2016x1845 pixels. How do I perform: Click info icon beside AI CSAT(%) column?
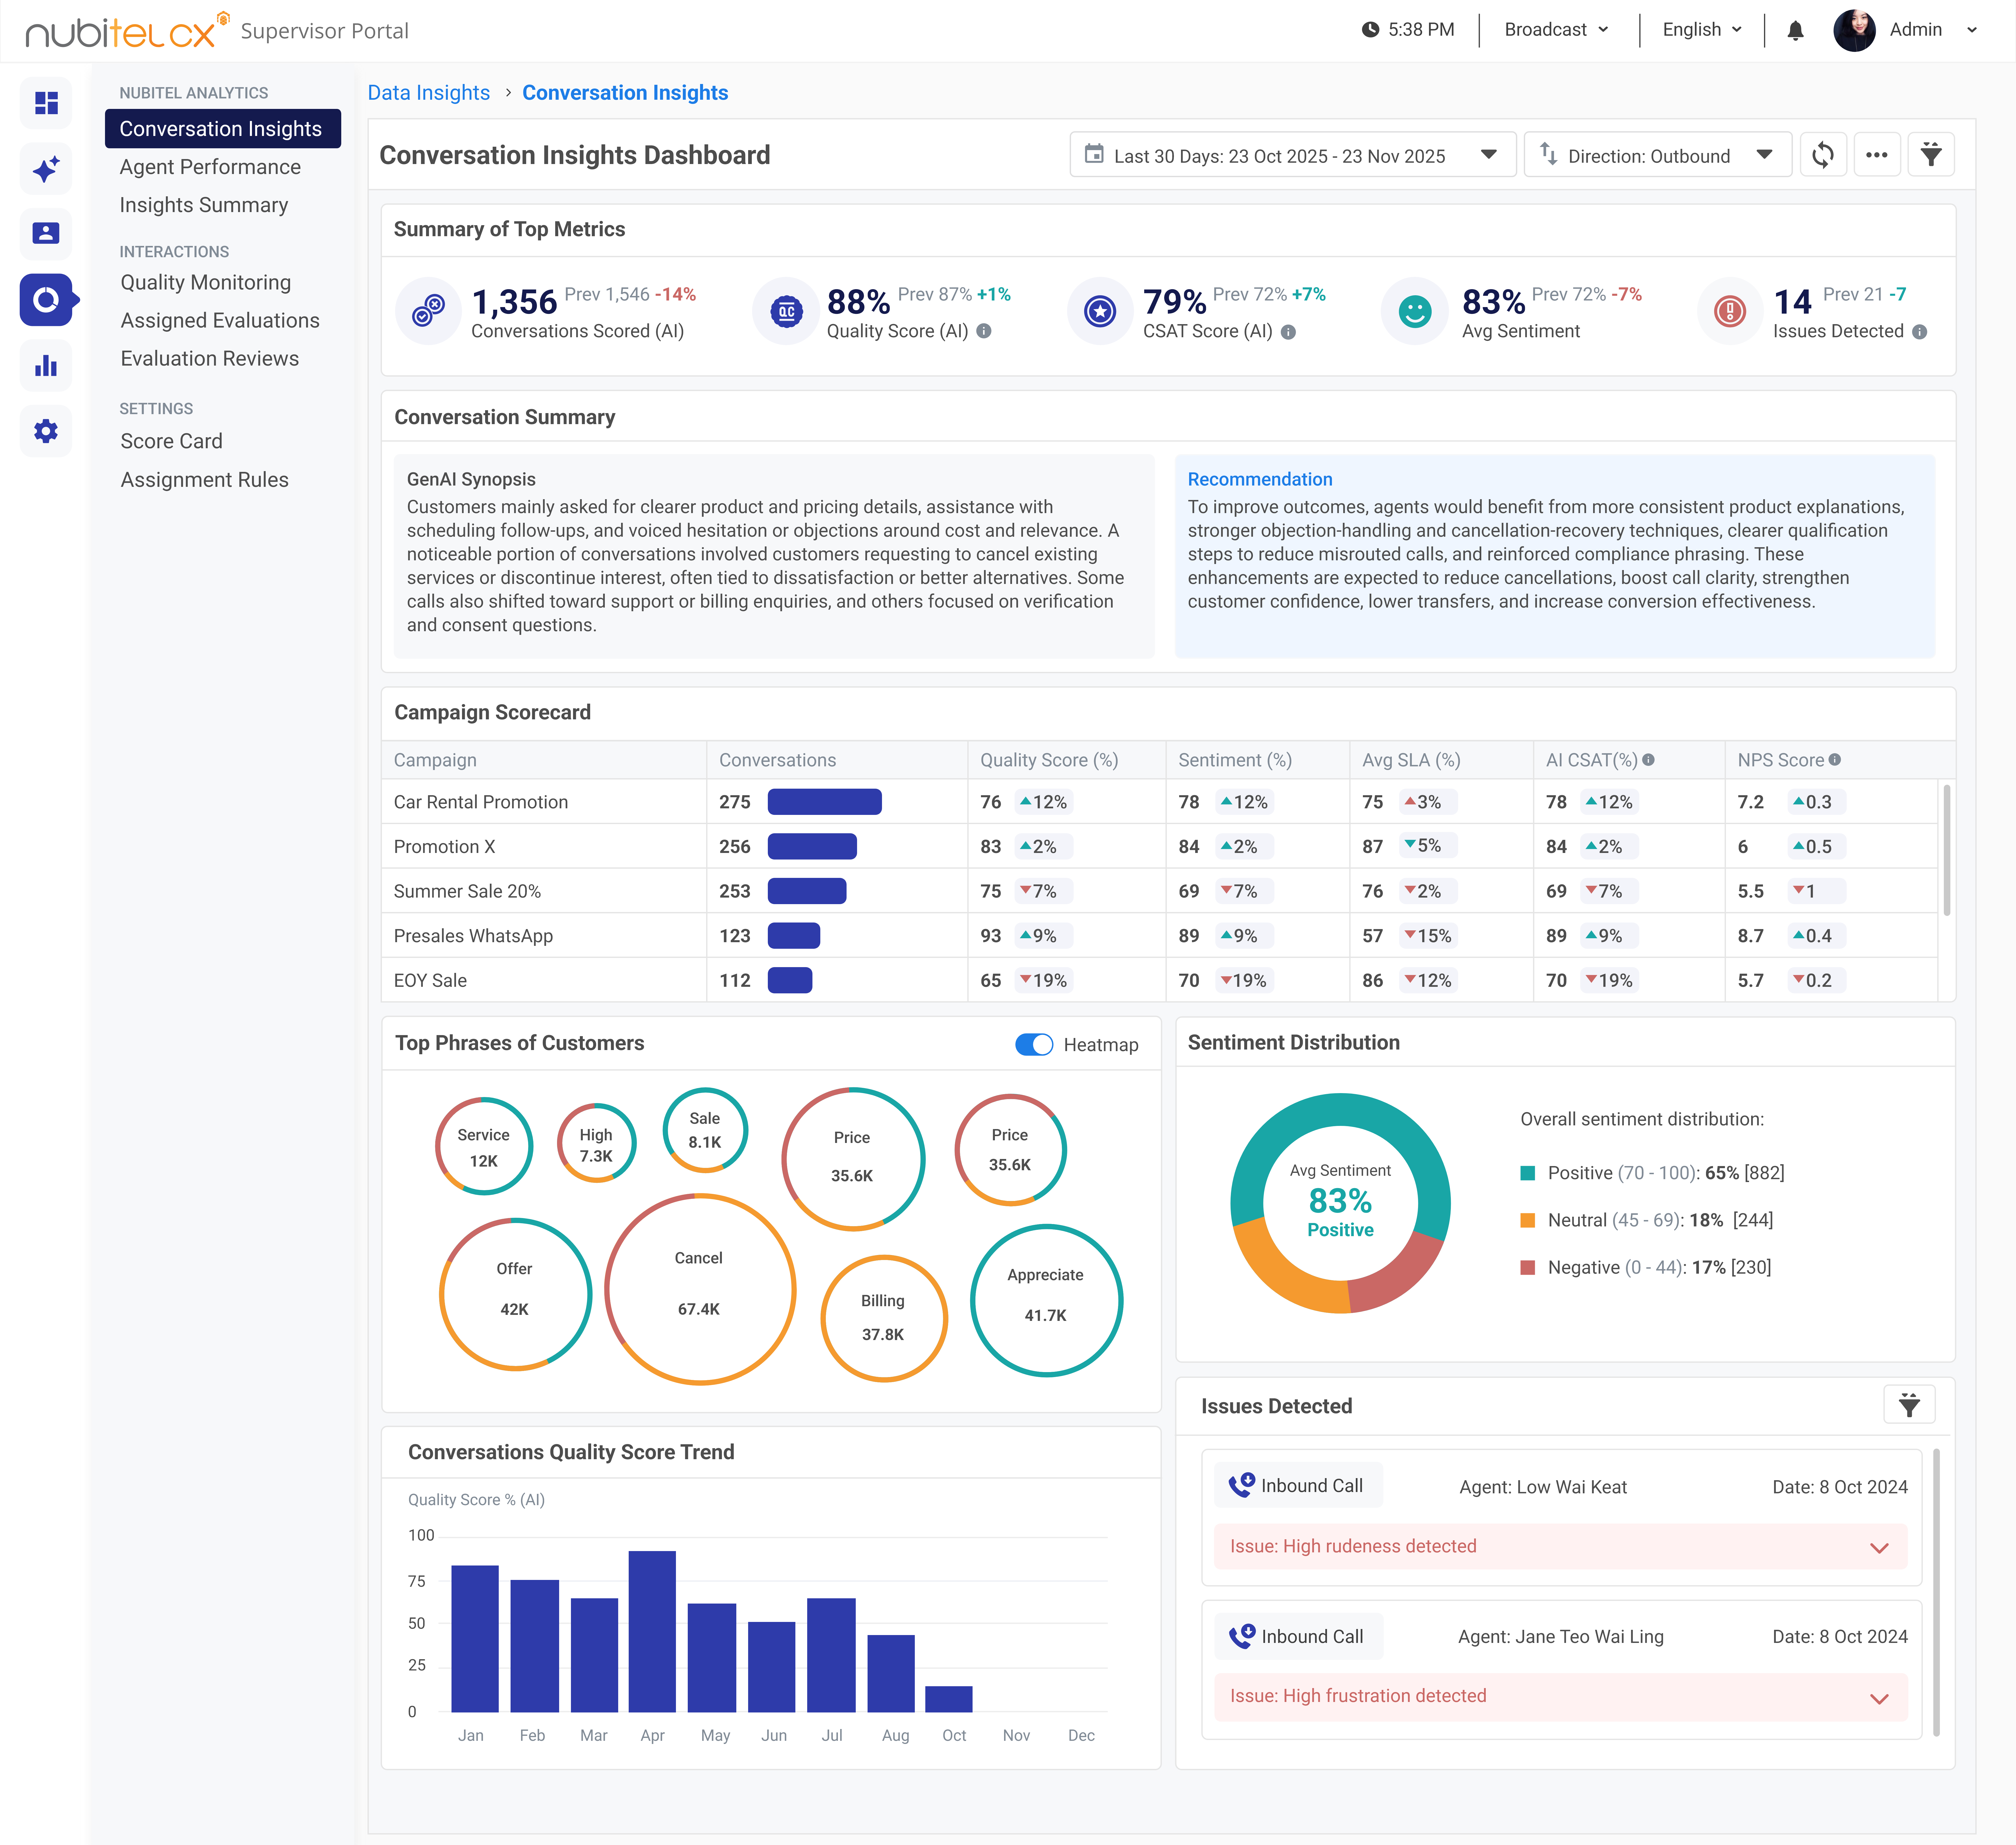[x=1648, y=760]
